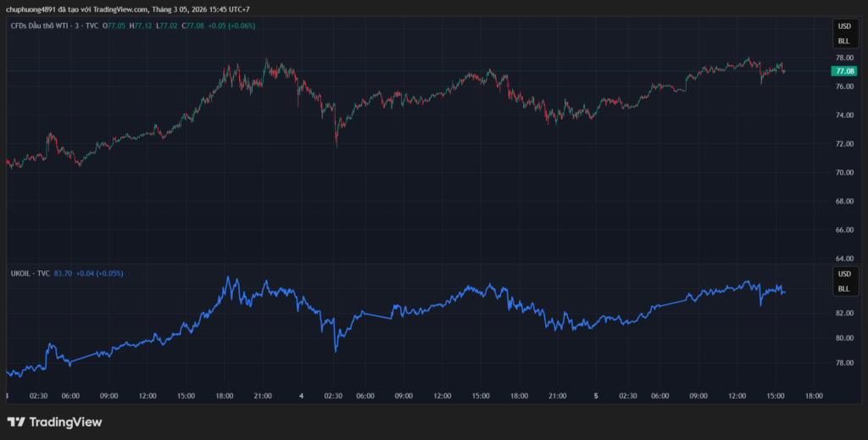Screen dimensions: 868x440
Task: Click the 70.00 label on WTI price axis
Action: coord(843,173)
